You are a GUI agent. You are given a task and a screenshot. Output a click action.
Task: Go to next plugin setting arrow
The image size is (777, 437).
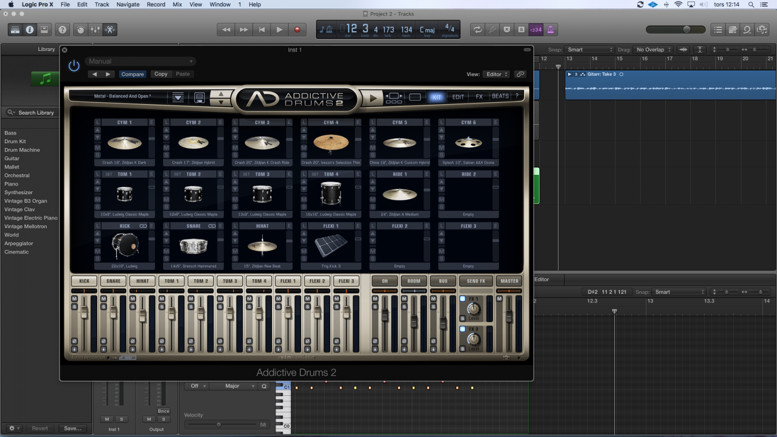108,74
